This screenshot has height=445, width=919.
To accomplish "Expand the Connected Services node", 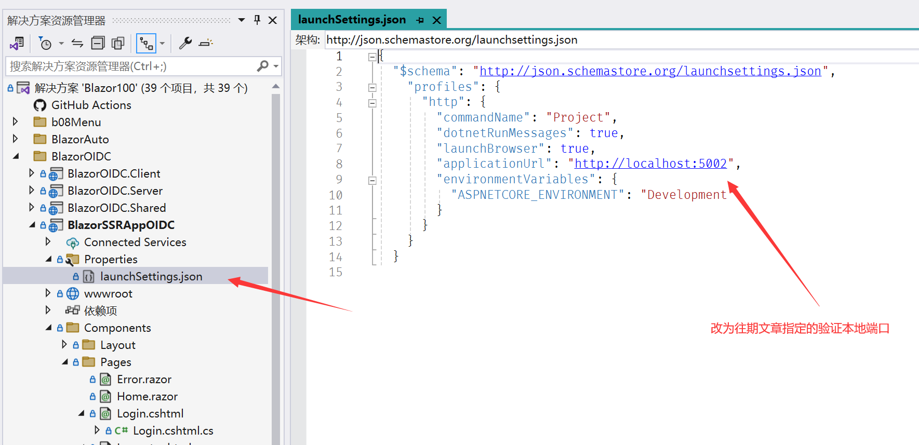I will (x=48, y=241).
